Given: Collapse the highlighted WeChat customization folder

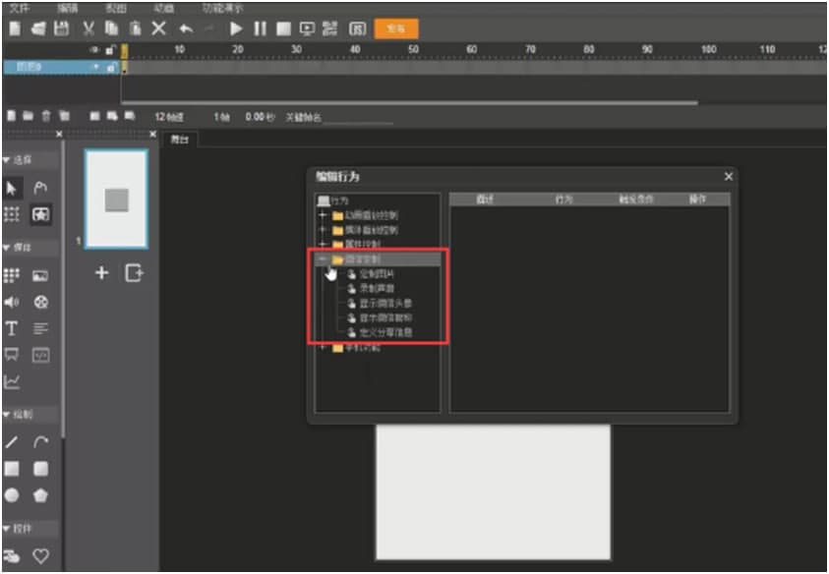Looking at the screenshot, I should [324, 259].
